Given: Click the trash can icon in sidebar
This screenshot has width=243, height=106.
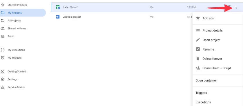Looking at the screenshot, I should [3, 36].
